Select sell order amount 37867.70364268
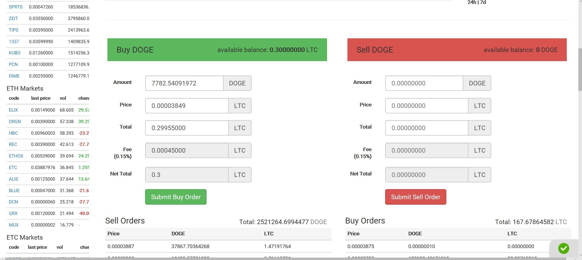The image size is (582, 260). [x=190, y=246]
